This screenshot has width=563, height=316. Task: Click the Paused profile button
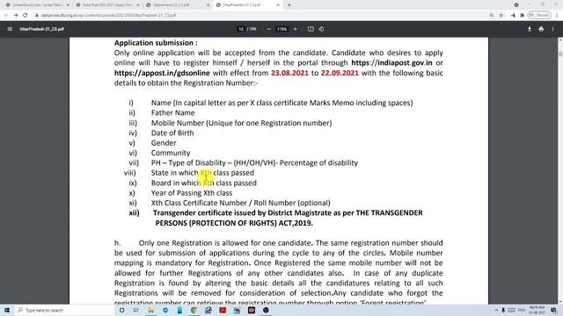(539, 16)
